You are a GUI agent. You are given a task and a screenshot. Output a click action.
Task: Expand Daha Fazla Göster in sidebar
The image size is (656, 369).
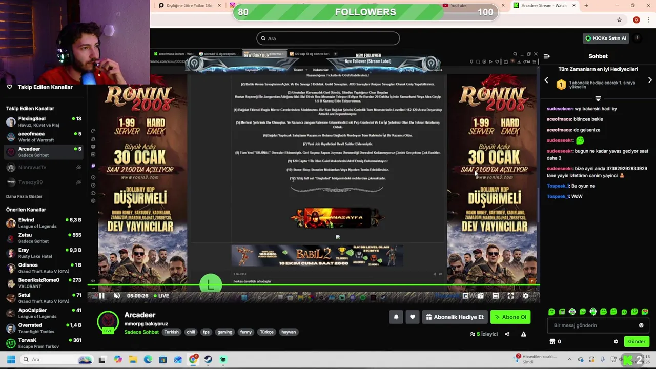pos(24,197)
